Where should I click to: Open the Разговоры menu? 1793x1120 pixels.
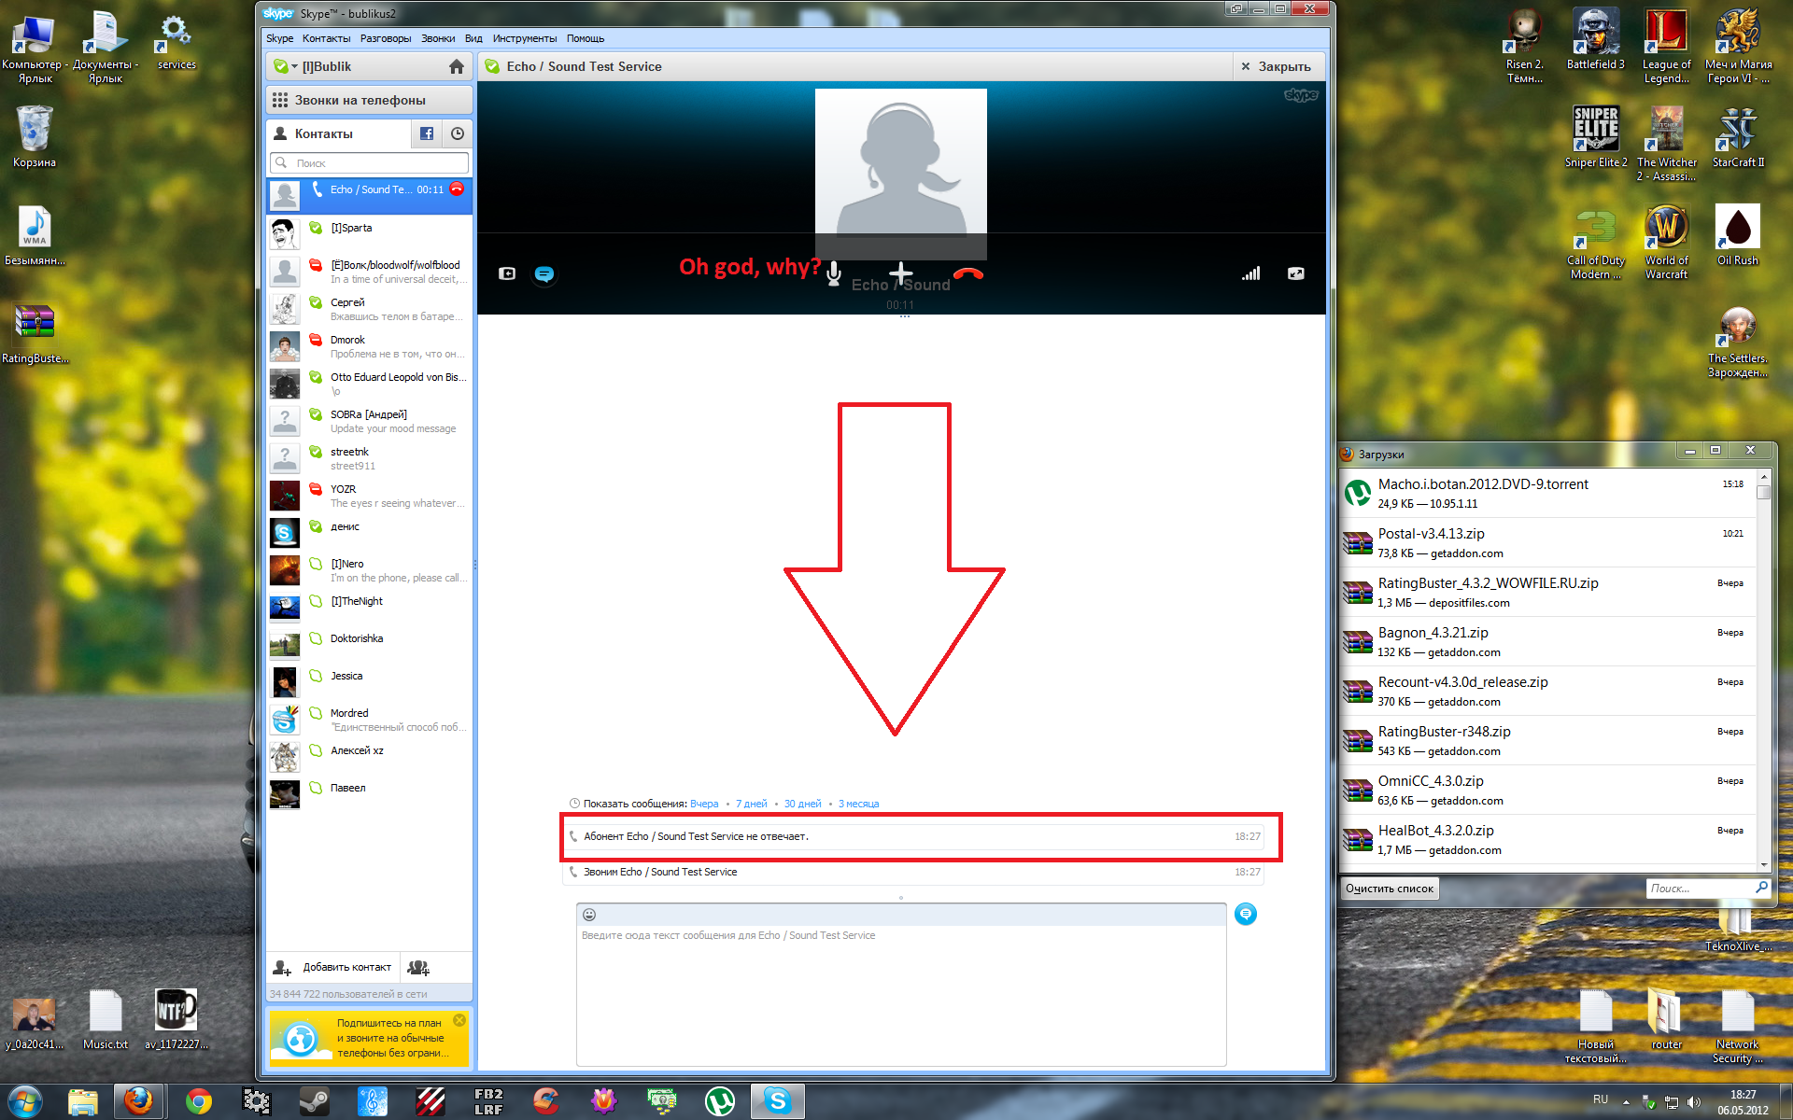point(386,38)
